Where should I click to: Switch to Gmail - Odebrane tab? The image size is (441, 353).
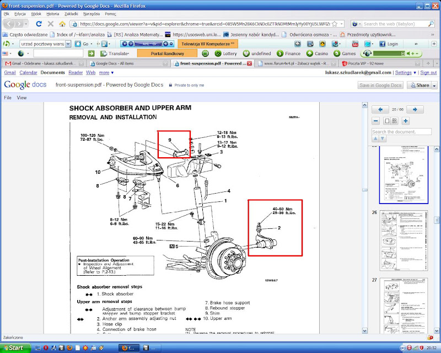coord(44,63)
